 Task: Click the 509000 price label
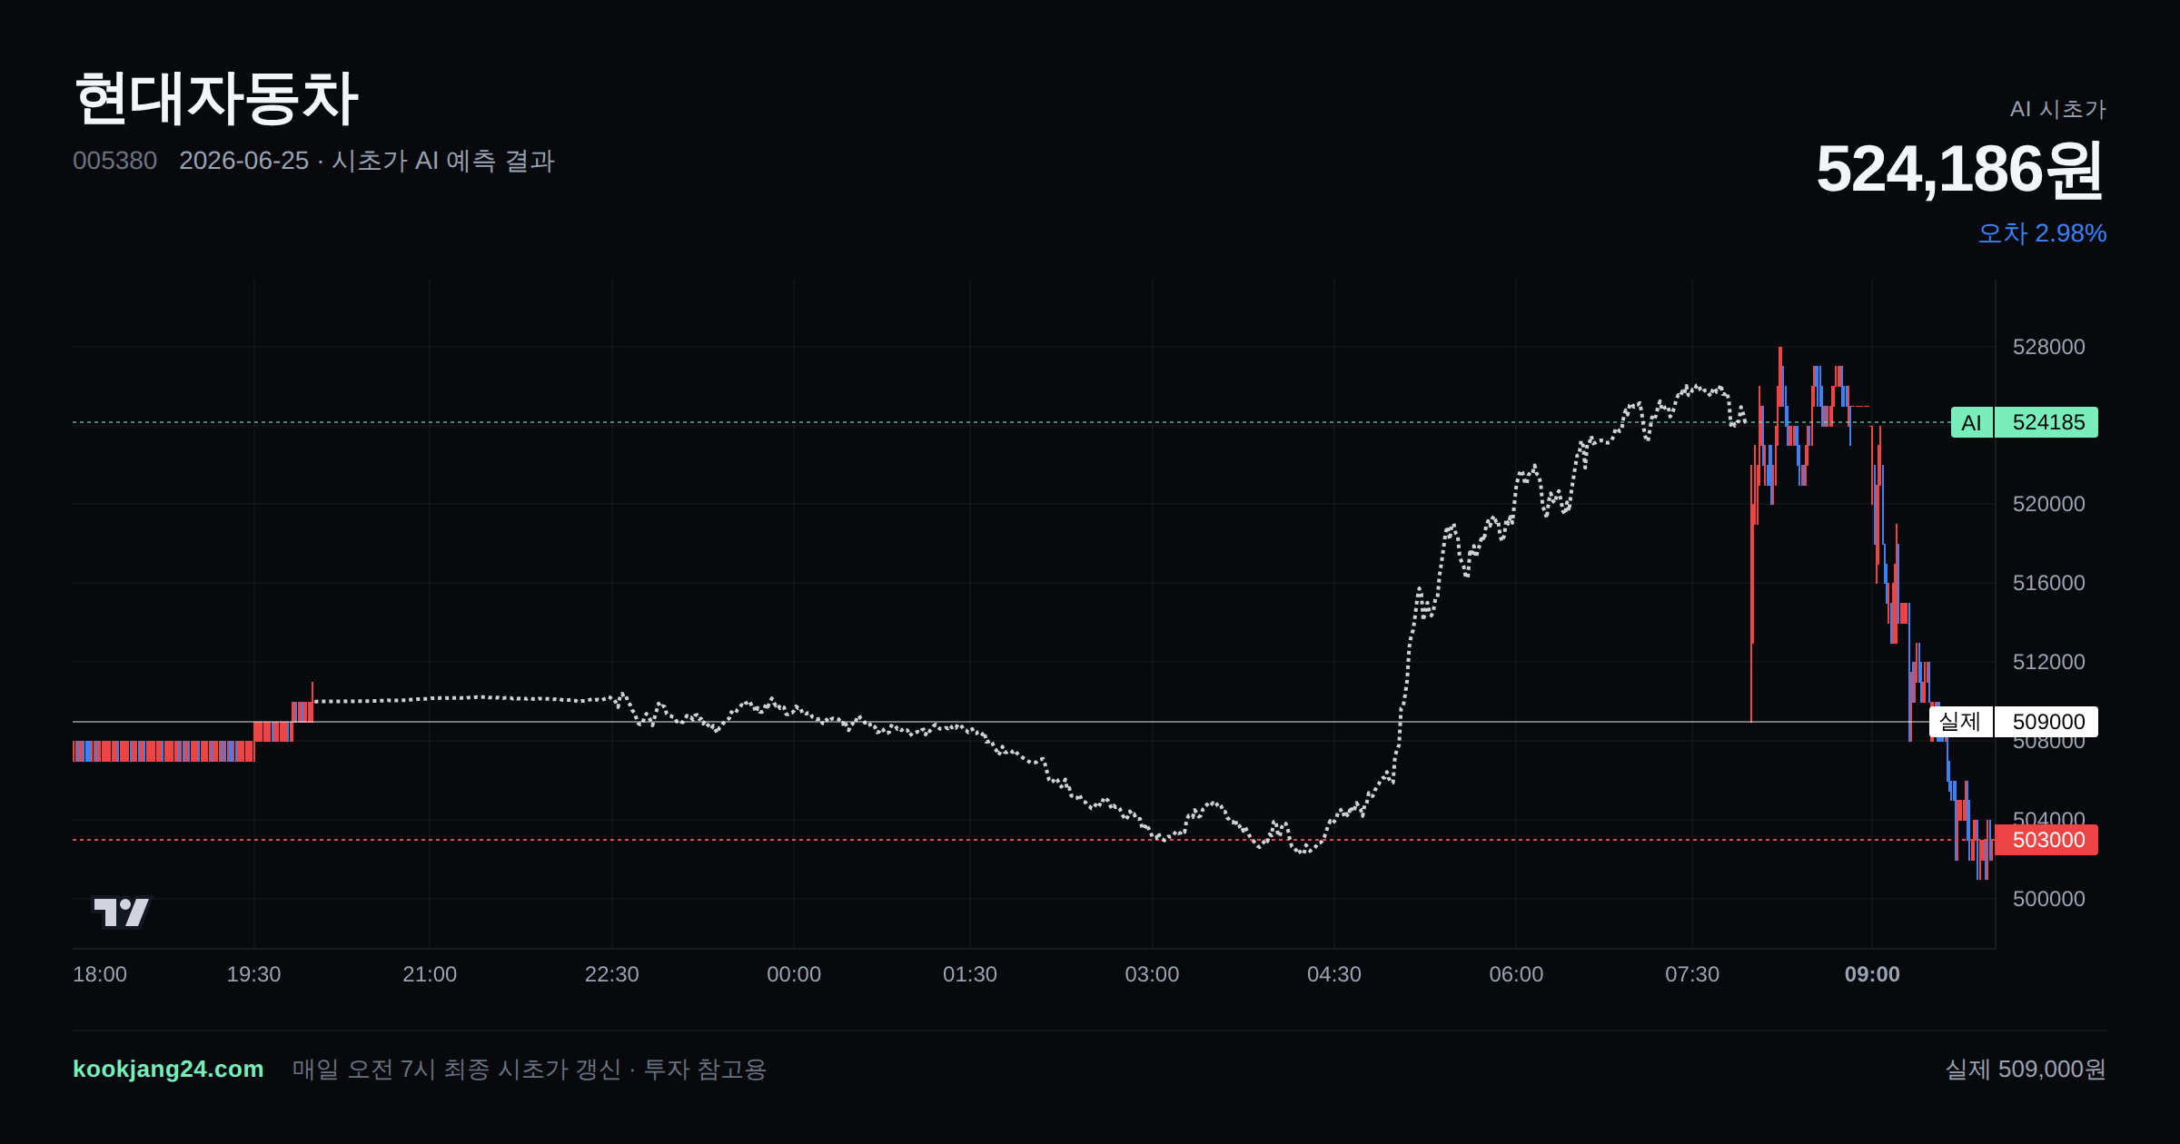click(2047, 722)
